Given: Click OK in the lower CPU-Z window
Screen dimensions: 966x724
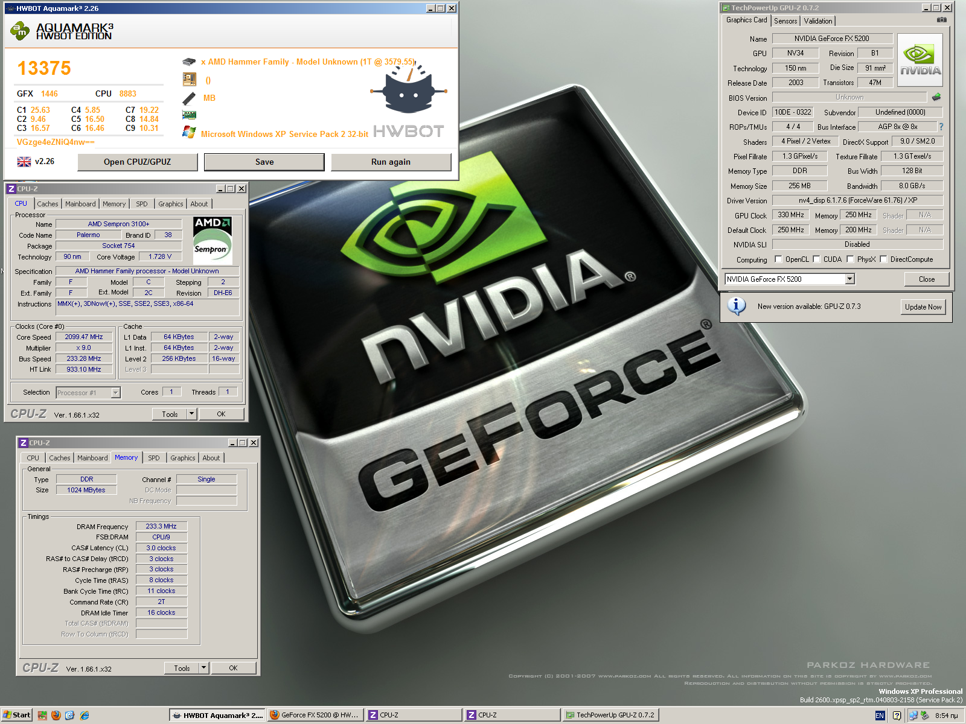Looking at the screenshot, I should click(233, 668).
